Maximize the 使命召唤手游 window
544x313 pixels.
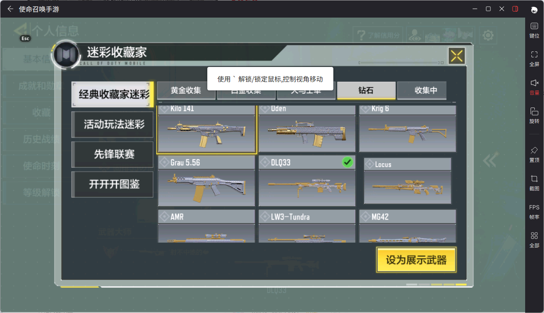coord(488,9)
